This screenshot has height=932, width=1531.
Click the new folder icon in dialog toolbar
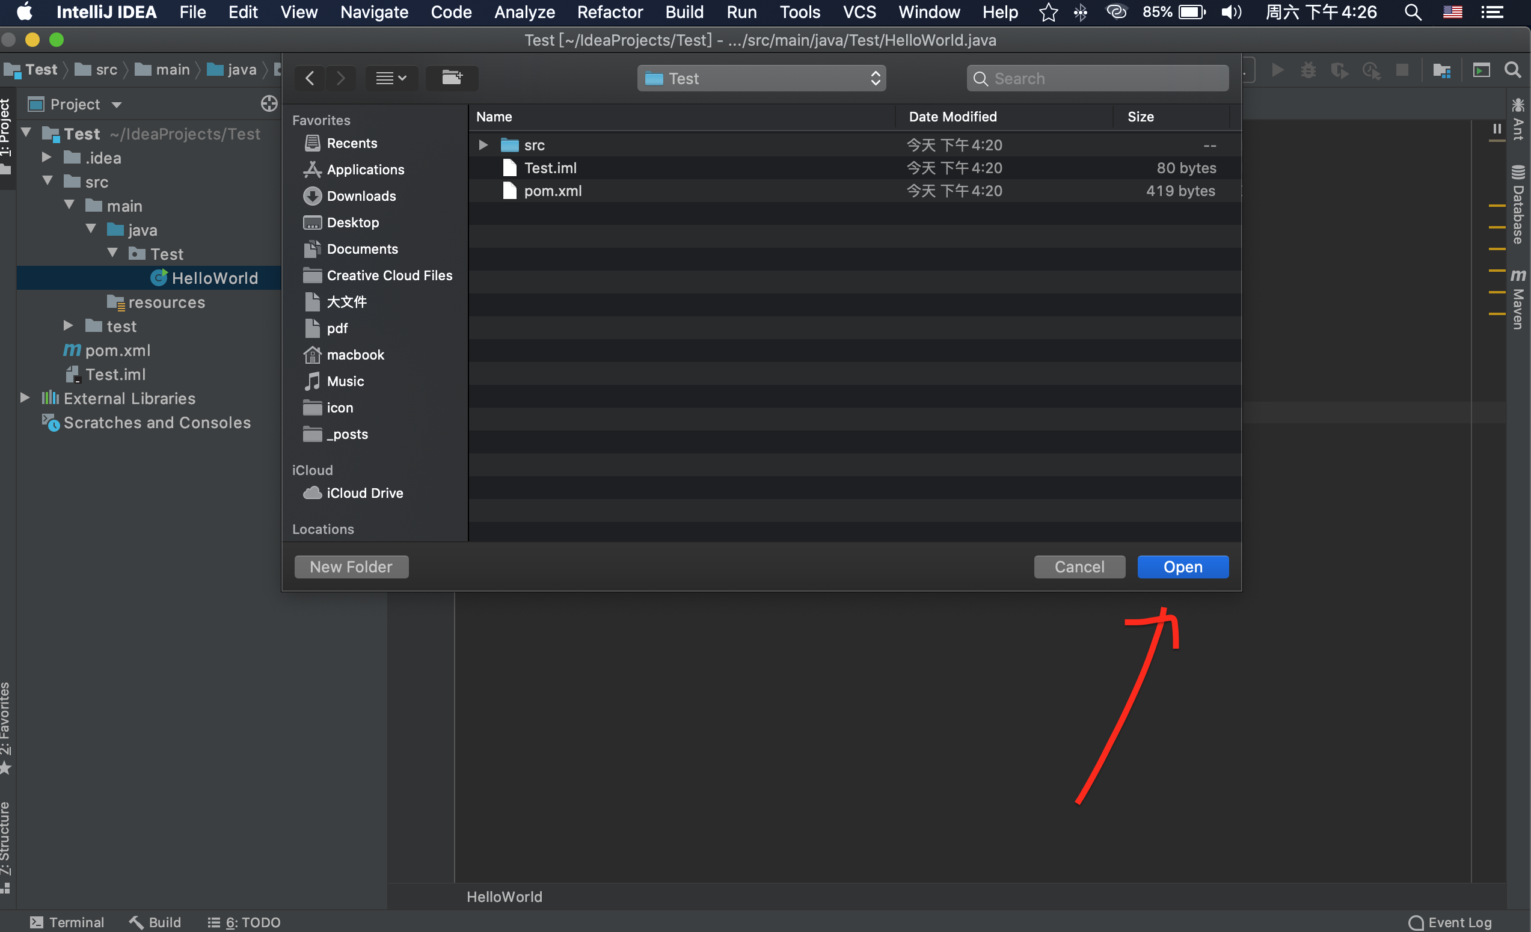(452, 78)
